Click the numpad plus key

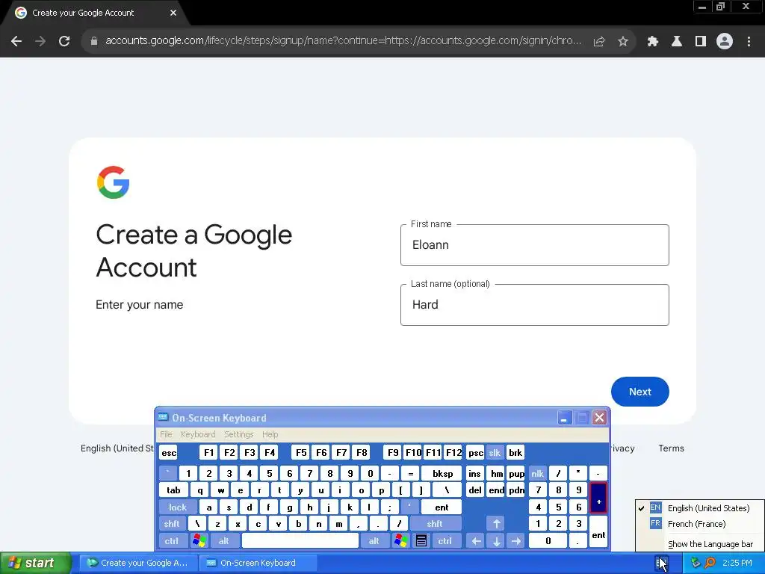click(598, 499)
